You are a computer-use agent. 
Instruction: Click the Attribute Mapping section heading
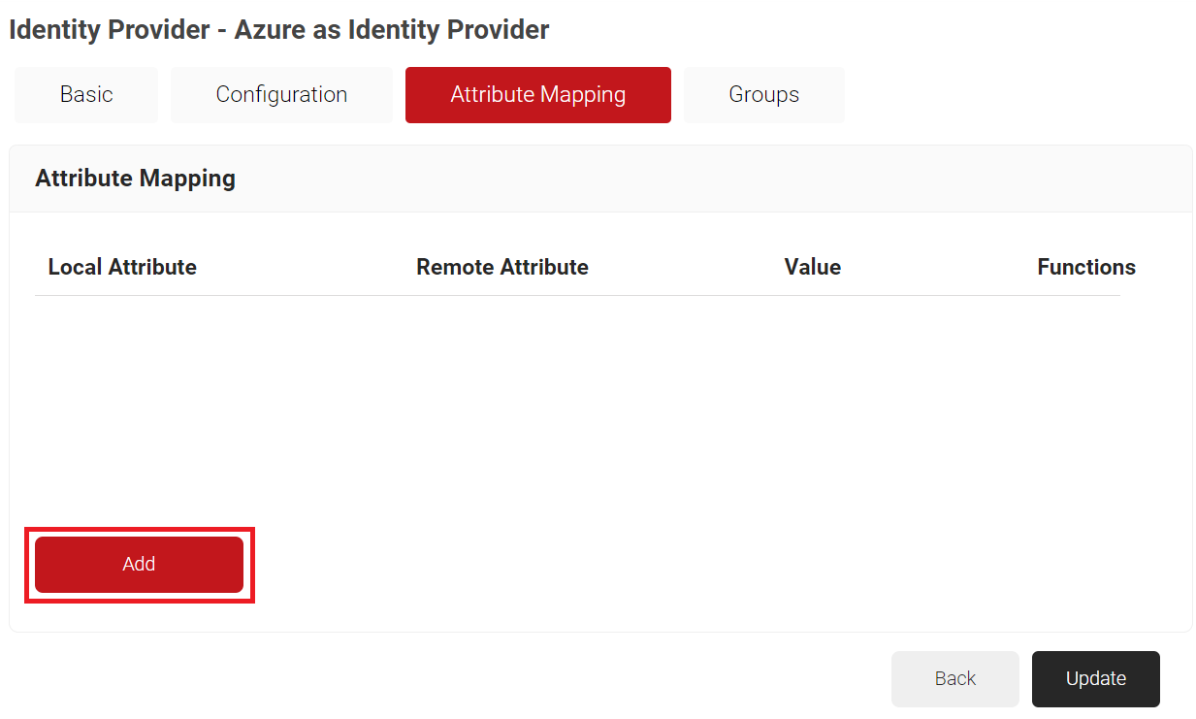point(135,179)
